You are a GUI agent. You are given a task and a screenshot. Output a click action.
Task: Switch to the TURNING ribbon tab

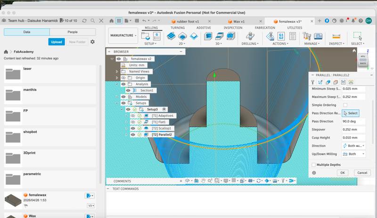tap(178, 28)
